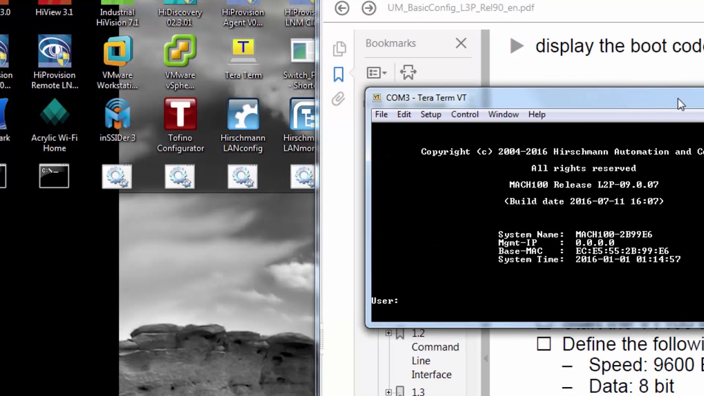
Task: Launch inSSIDer 3 from the desktop
Action: pos(117,120)
